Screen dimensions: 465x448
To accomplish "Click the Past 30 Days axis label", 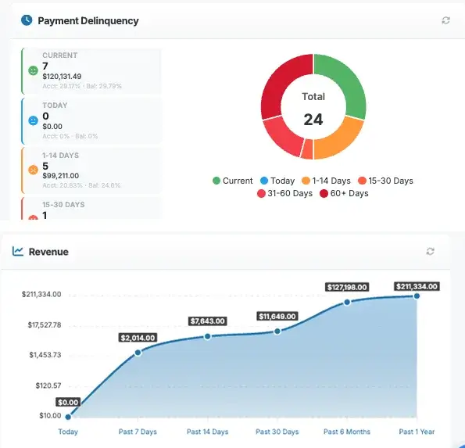I will (277, 432).
